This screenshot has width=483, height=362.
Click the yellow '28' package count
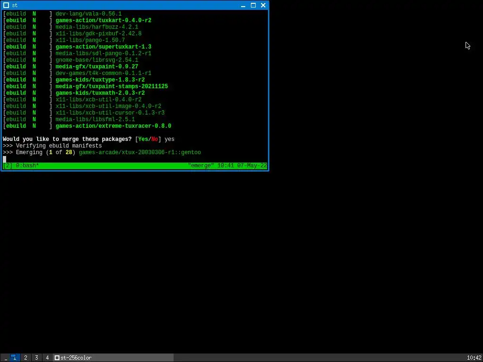click(x=69, y=152)
